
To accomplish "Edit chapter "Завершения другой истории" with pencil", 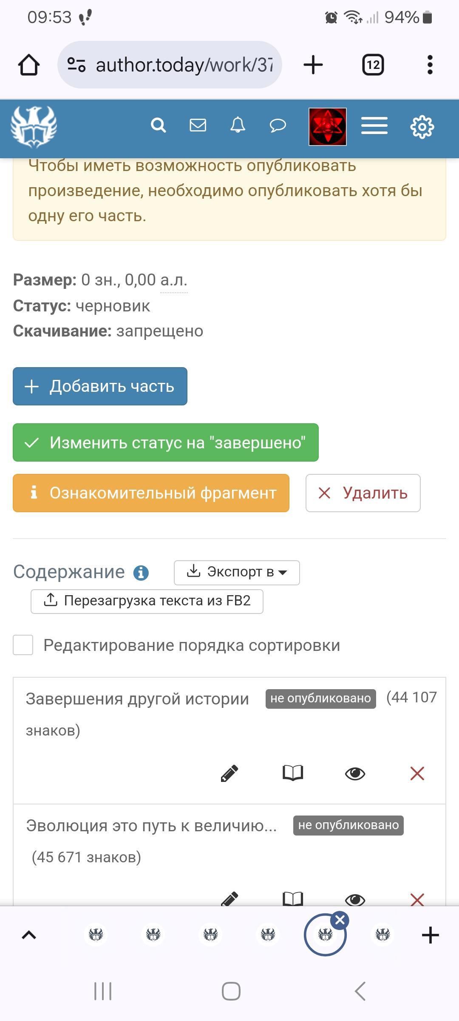I will (229, 773).
